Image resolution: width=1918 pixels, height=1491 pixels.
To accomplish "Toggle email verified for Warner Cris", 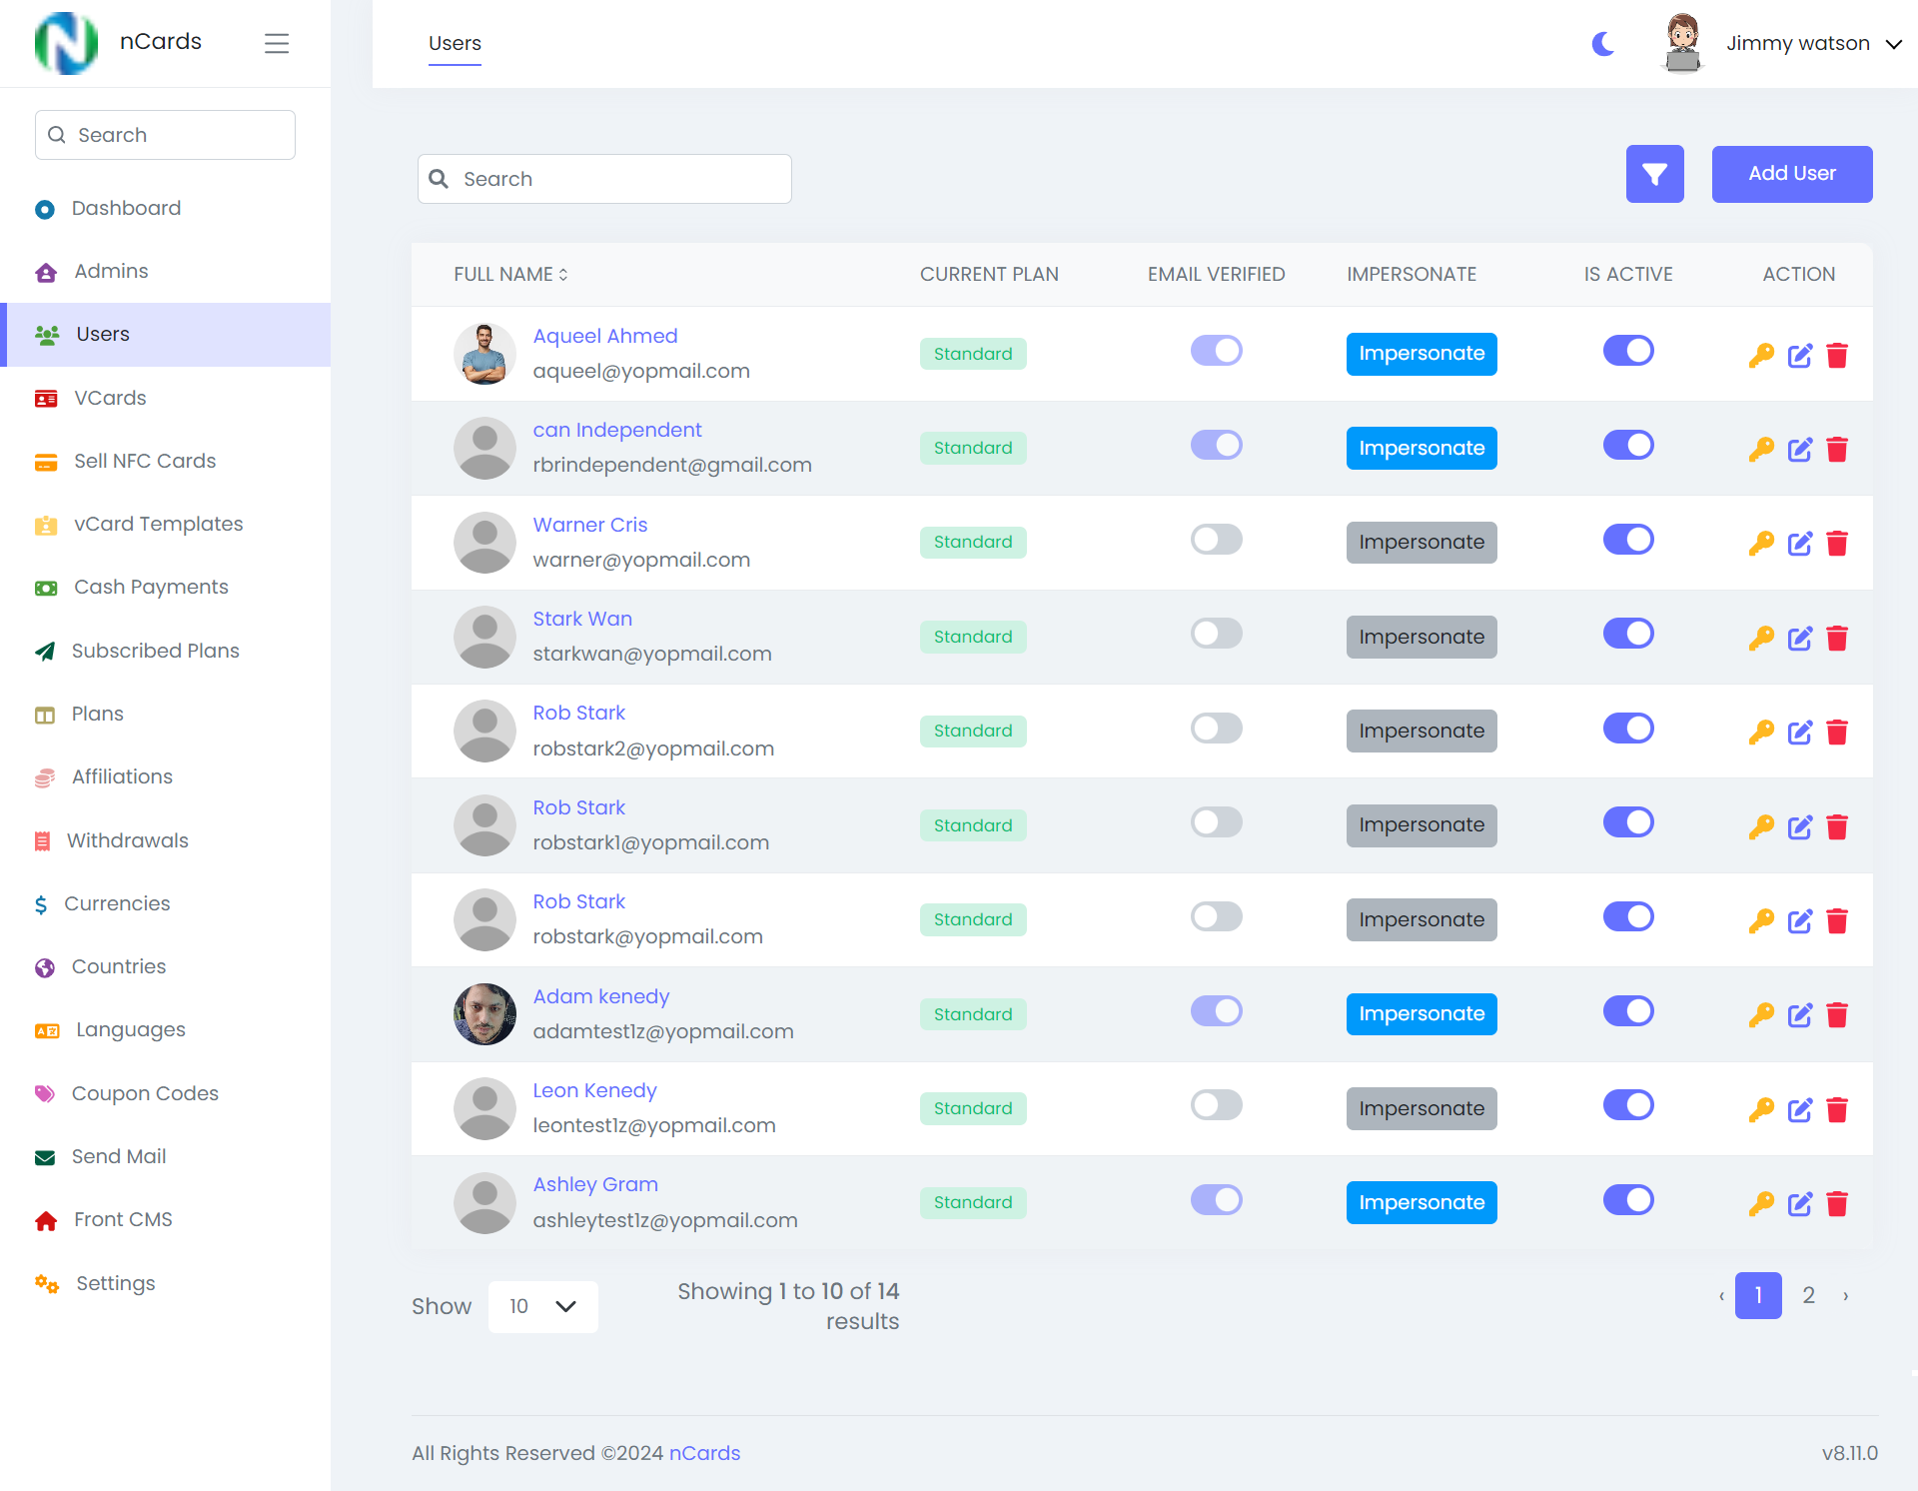I will (x=1216, y=539).
